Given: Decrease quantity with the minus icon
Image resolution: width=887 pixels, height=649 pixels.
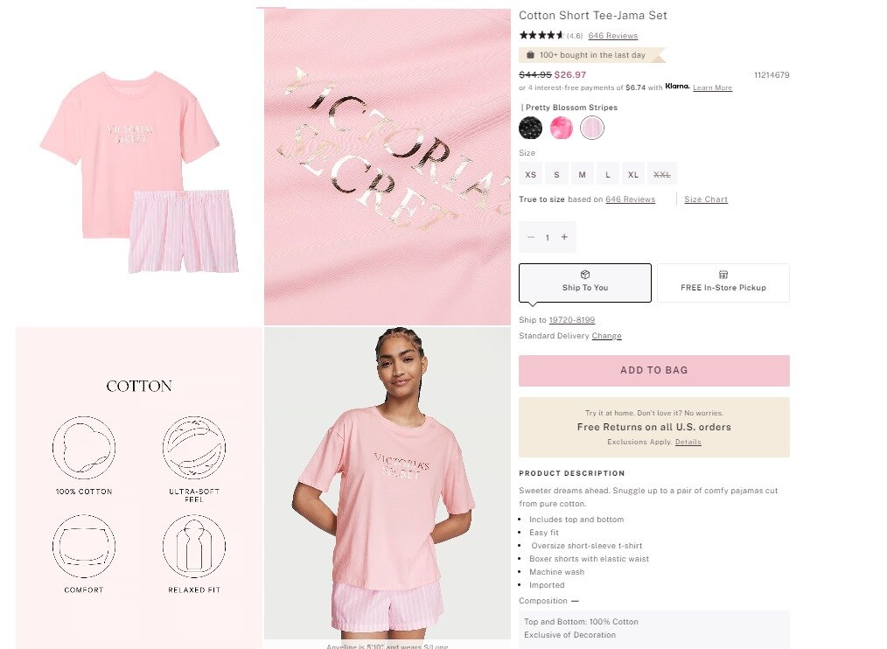Looking at the screenshot, I should coord(531,237).
